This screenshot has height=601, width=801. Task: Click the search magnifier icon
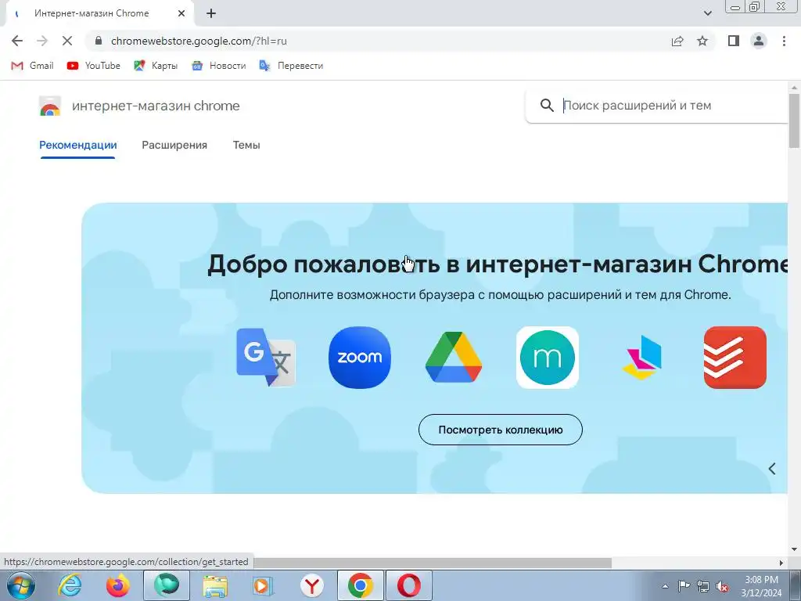tap(547, 106)
